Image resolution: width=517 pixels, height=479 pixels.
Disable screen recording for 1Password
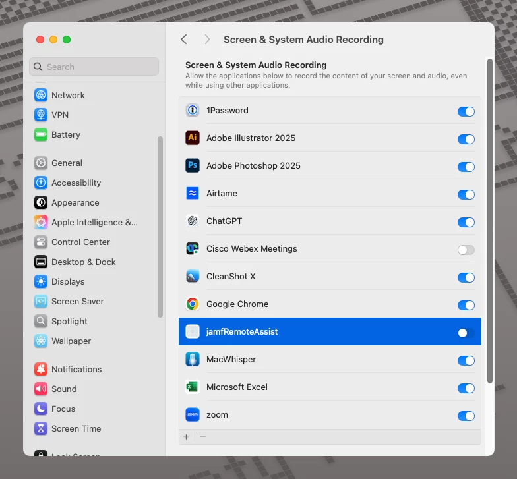coord(466,112)
